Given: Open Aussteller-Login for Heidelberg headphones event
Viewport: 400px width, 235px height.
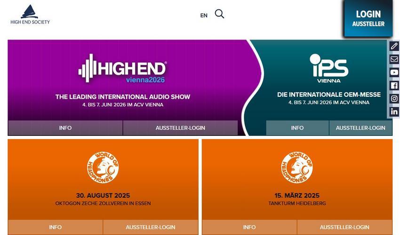Looking at the screenshot, I should [344, 227].
